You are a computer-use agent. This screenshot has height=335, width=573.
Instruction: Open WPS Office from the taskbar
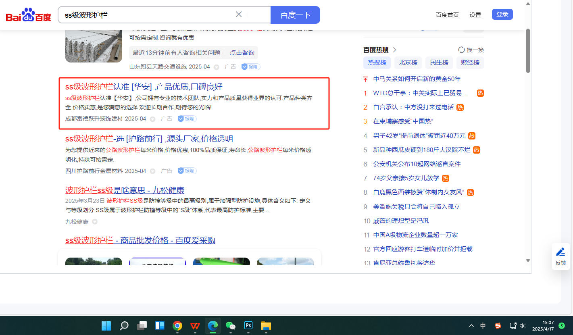pyautogui.click(x=195, y=325)
